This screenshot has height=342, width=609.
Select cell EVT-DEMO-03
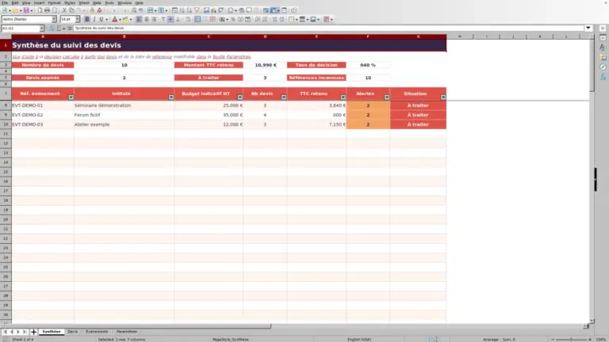(x=43, y=124)
